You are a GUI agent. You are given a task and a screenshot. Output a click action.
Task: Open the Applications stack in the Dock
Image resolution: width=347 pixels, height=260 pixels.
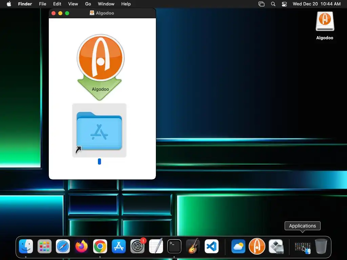303,247
